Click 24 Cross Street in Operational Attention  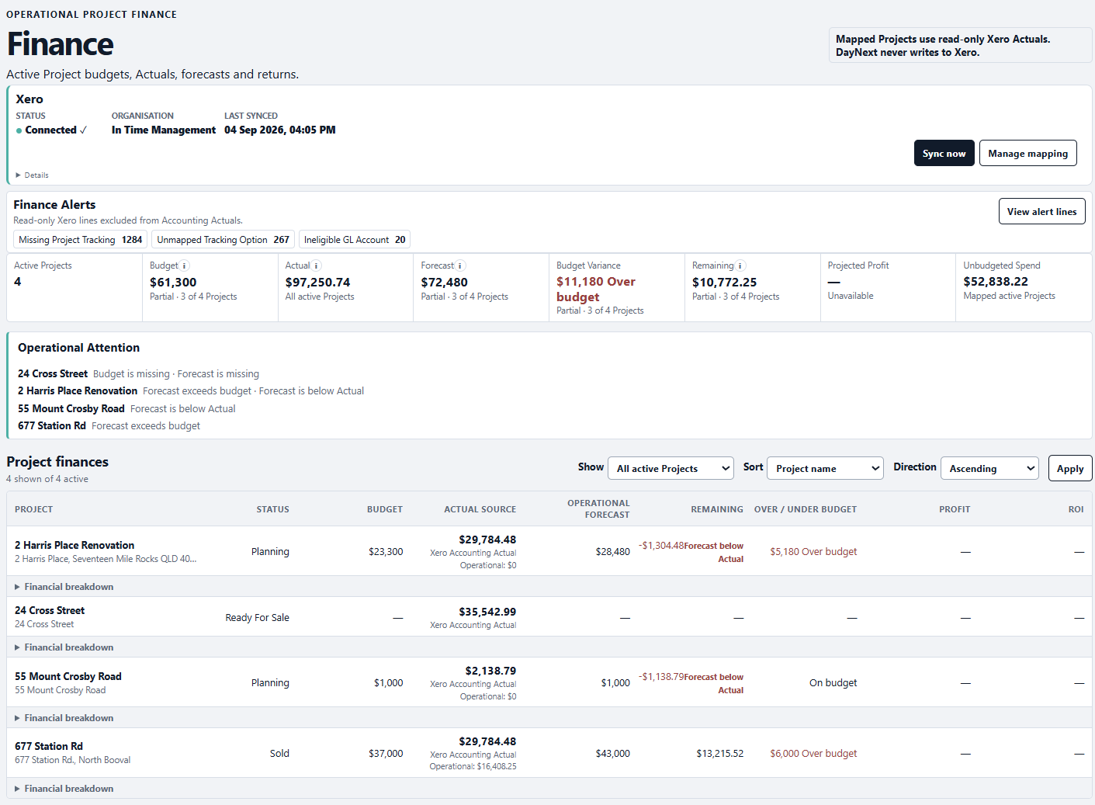pyautogui.click(x=53, y=373)
